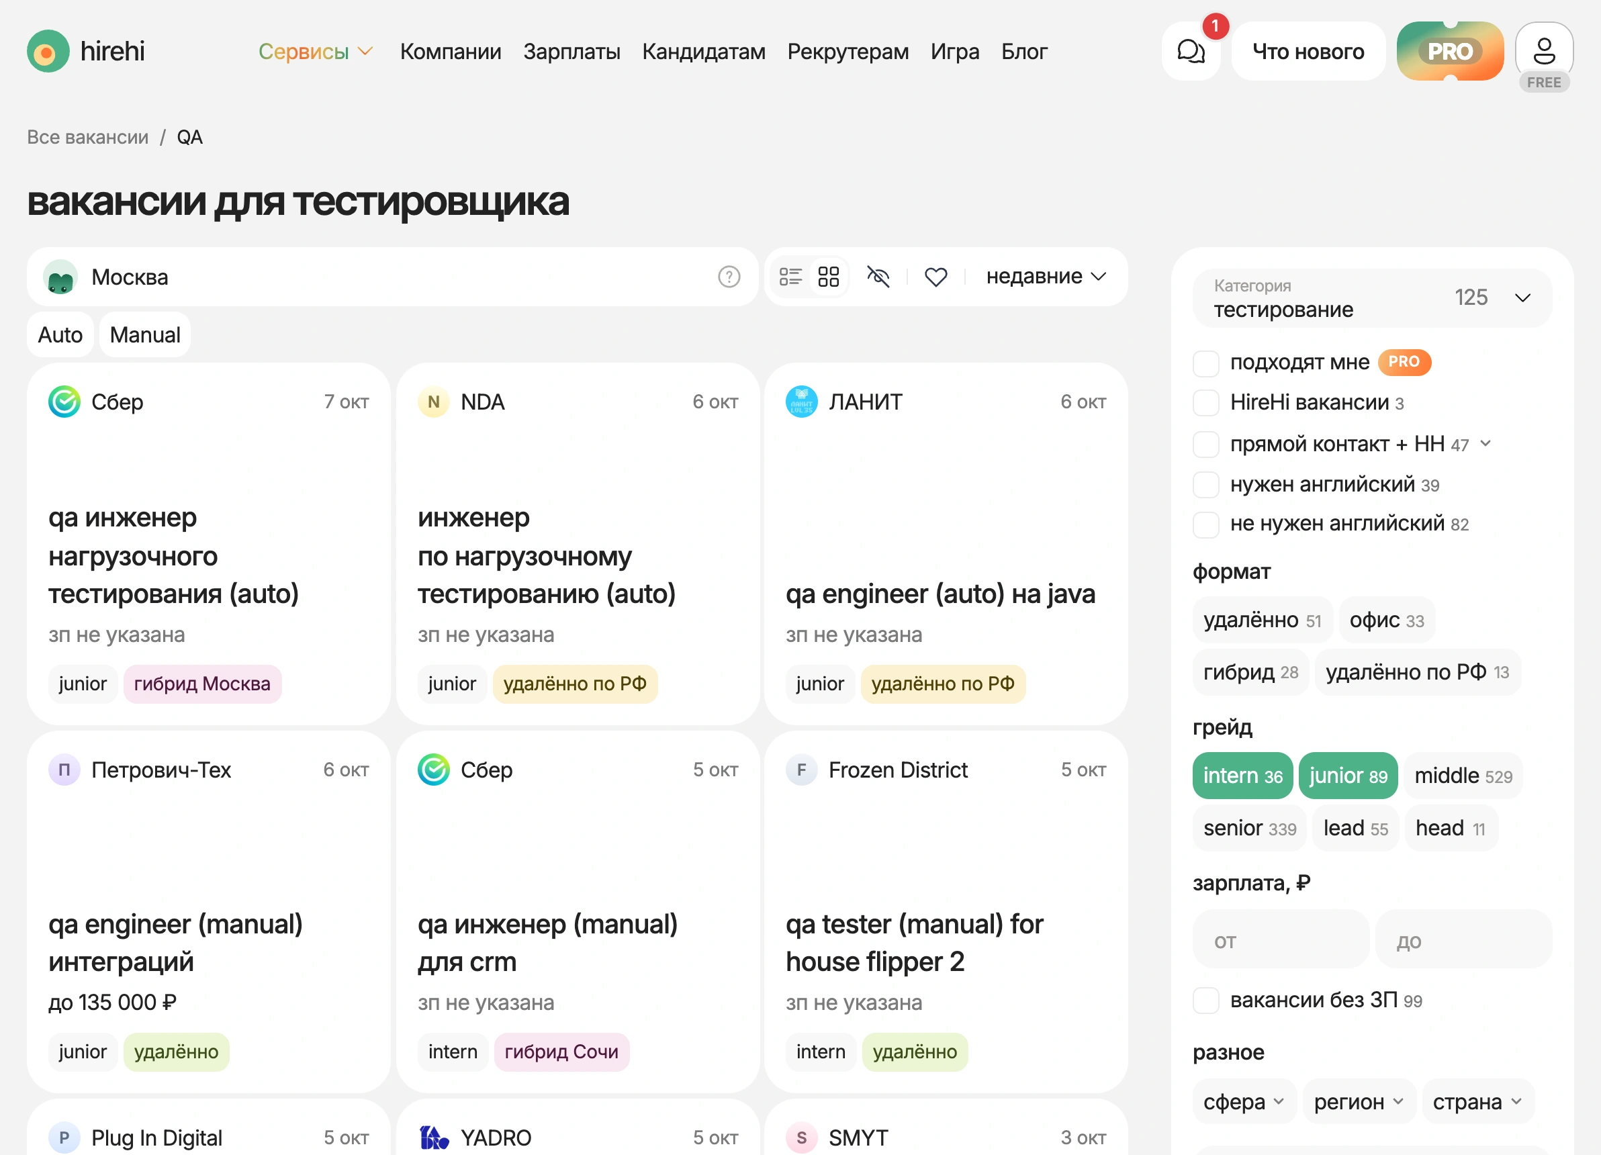
Task: Enable the нужен английский checkbox
Action: coord(1205,485)
